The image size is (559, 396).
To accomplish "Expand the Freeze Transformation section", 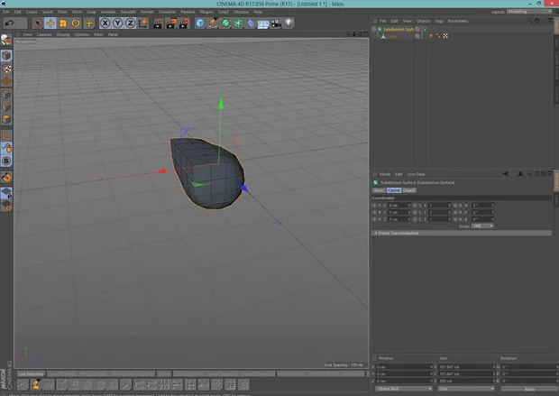I will click(x=397, y=233).
